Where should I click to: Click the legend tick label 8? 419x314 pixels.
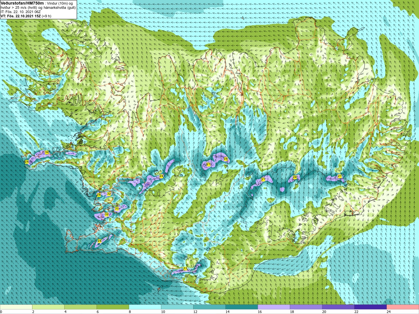tap(130, 312)
